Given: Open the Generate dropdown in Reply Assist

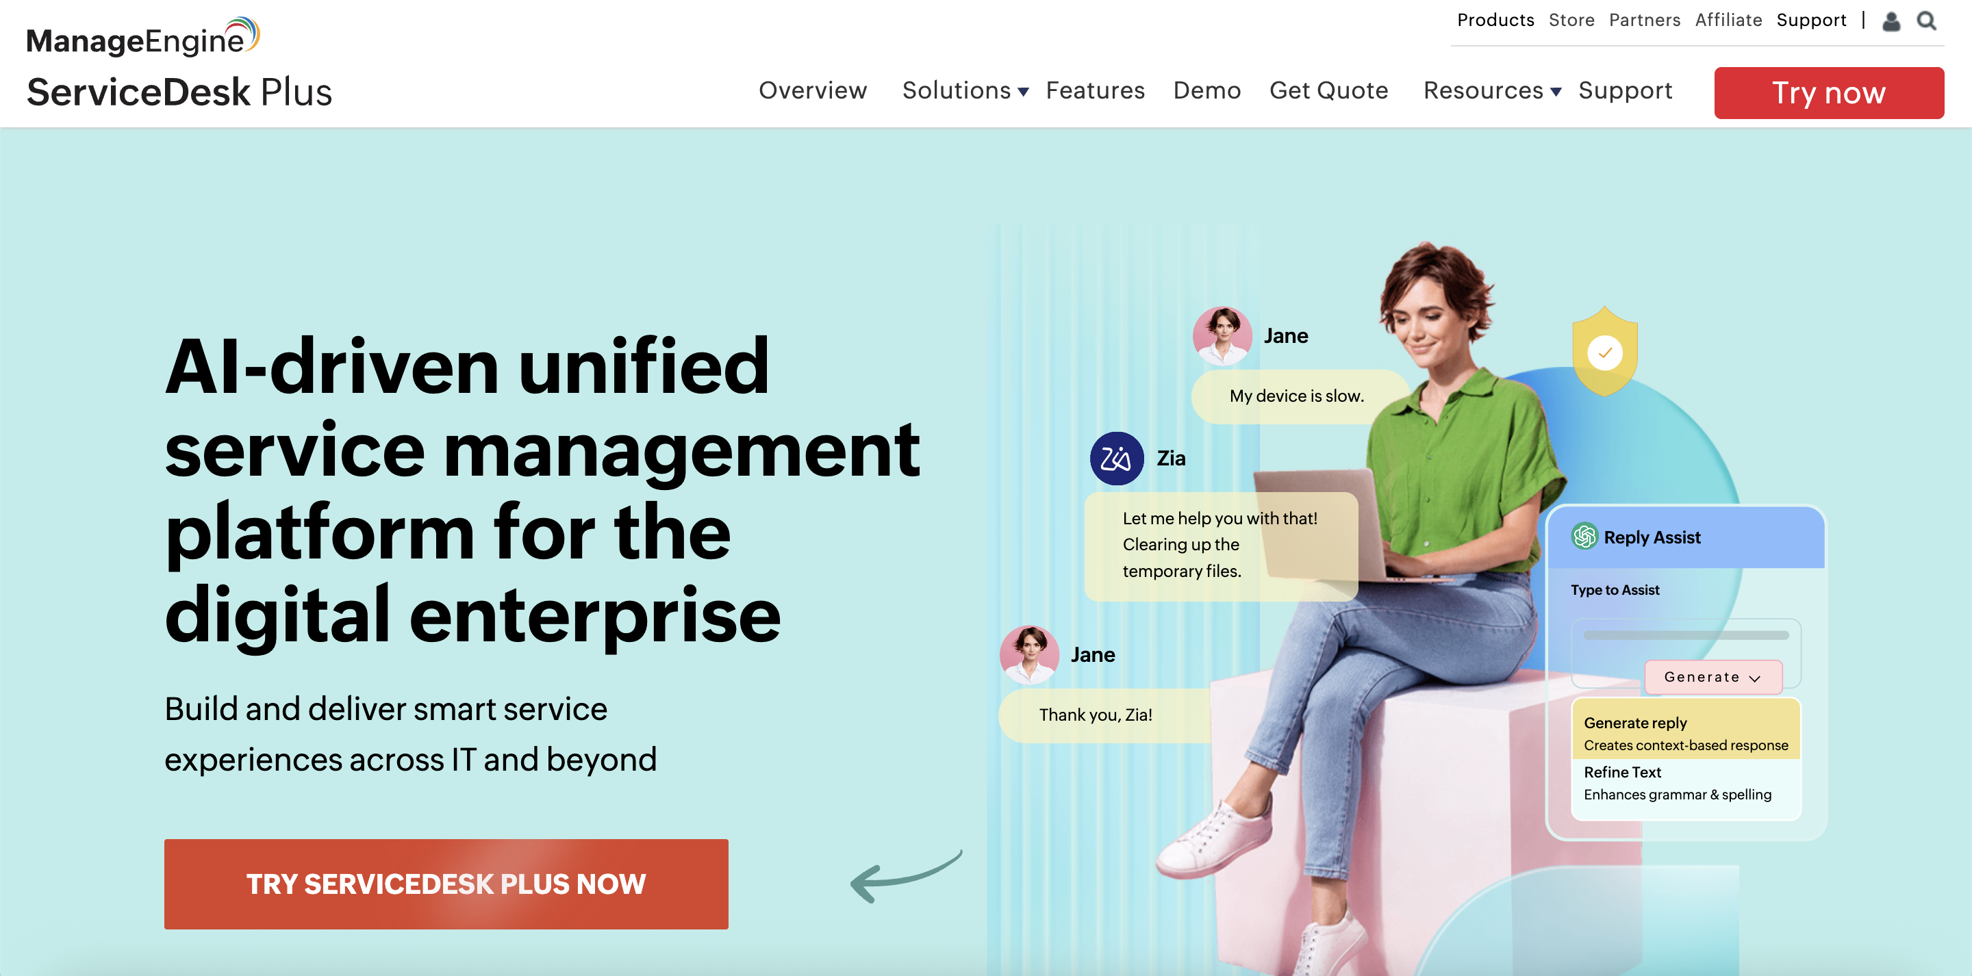Looking at the screenshot, I should [1713, 677].
